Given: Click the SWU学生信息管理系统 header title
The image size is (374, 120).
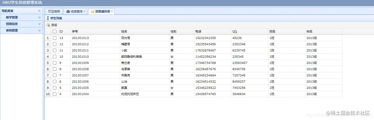Looking at the screenshot, I should point(22,3).
